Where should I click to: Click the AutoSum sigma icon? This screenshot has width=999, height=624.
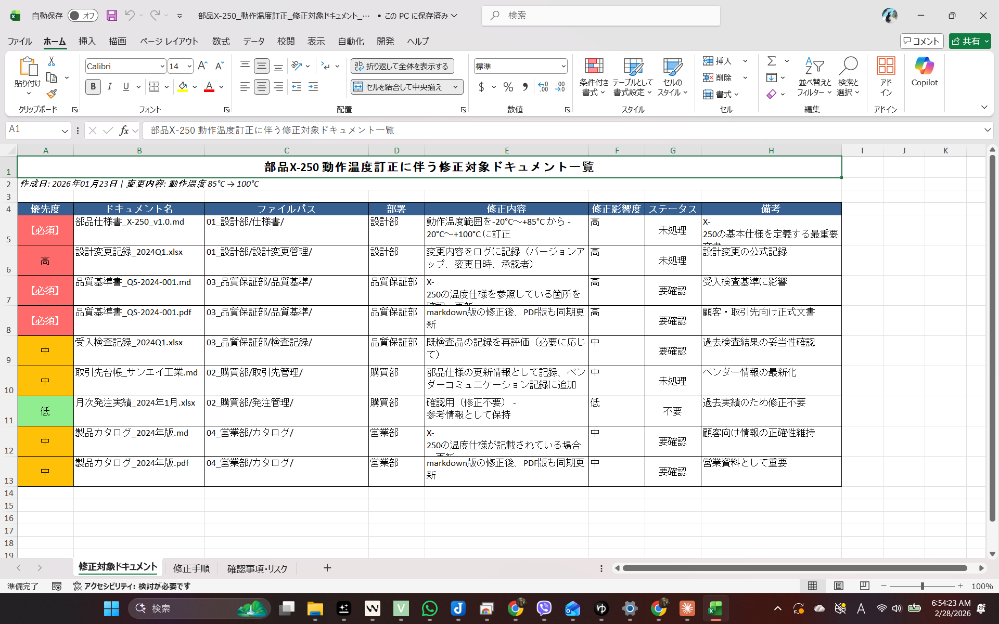[772, 61]
